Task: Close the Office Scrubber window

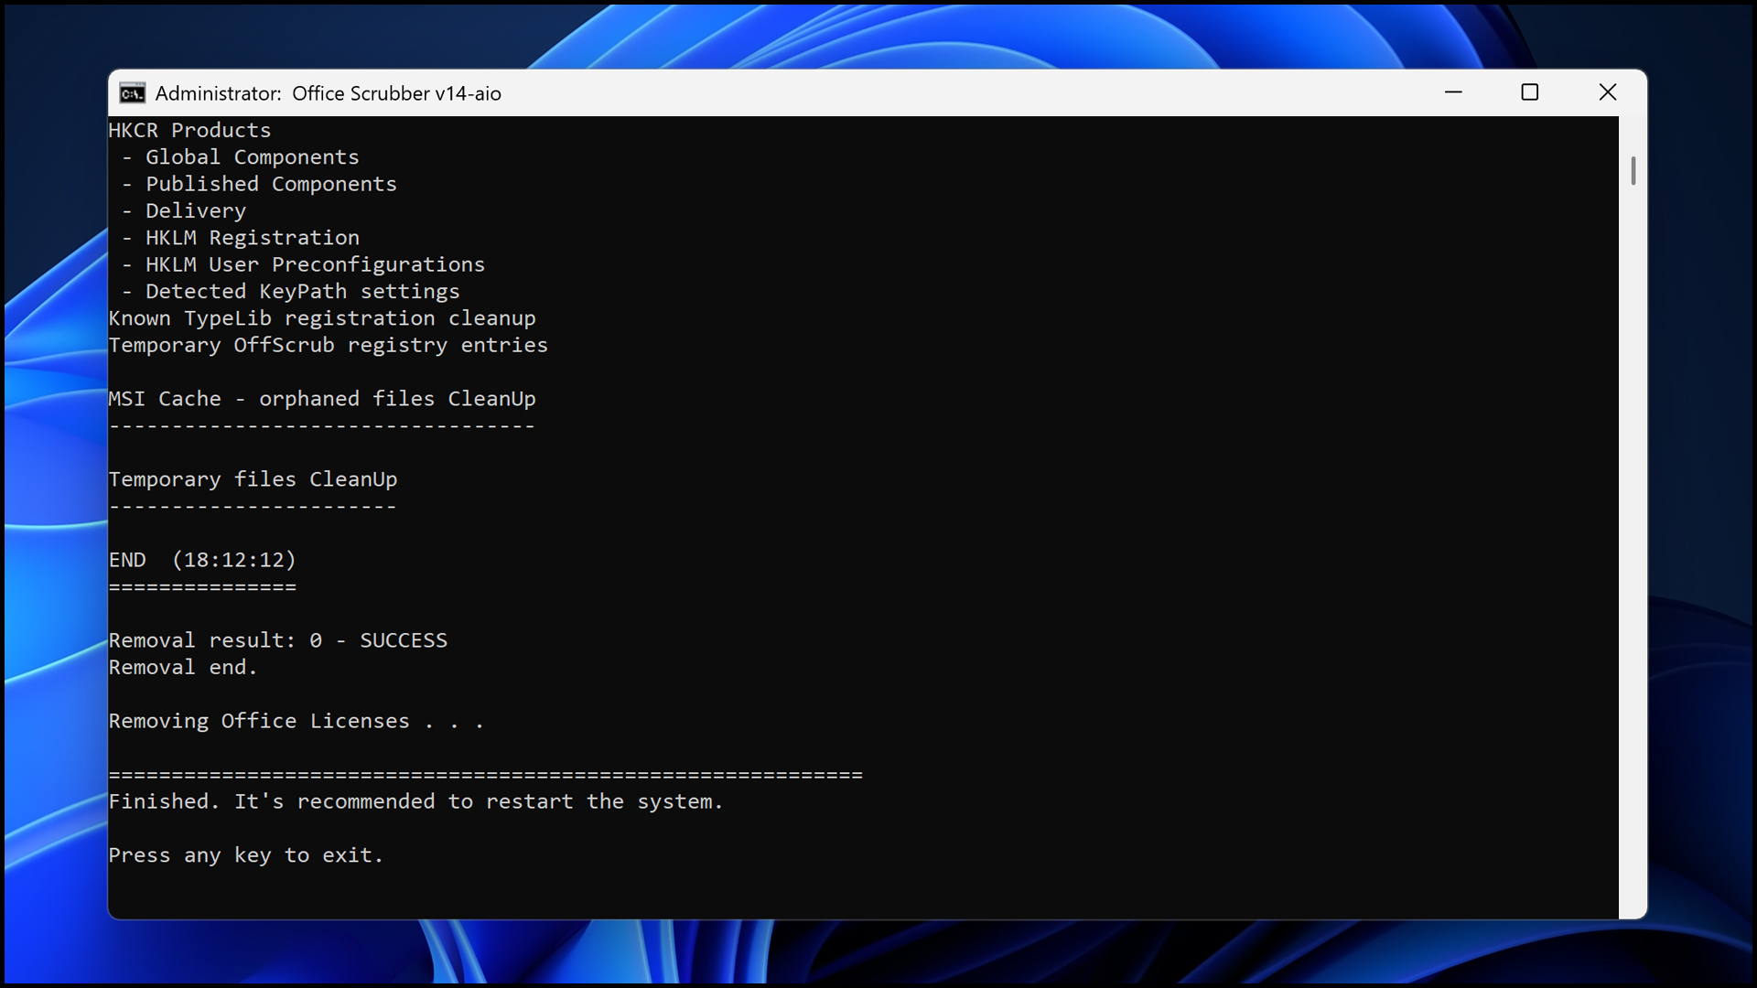Action: 1608,92
